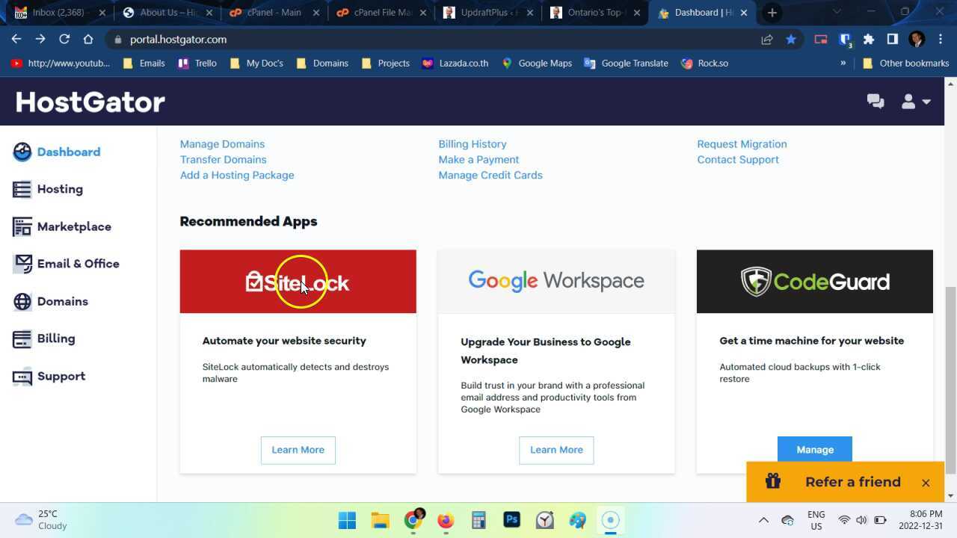The width and height of the screenshot is (957, 538).
Task: Switch to the cPanel File Manager tab
Action: (381, 13)
